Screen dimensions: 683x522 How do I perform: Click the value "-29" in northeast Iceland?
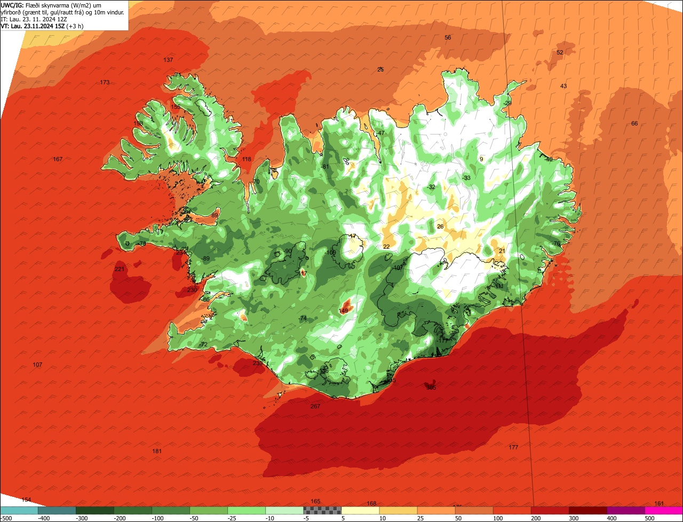(x=507, y=103)
